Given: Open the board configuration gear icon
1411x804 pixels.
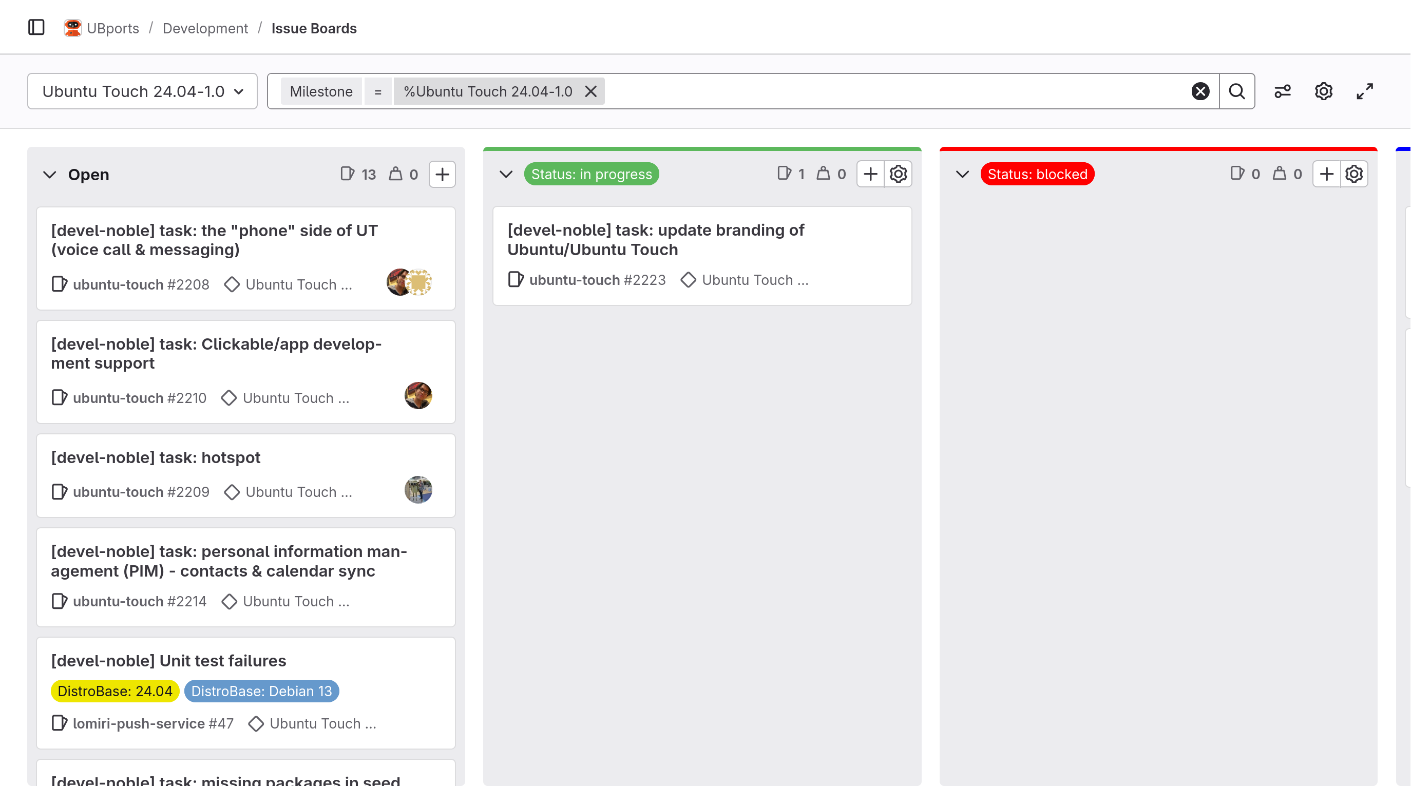Looking at the screenshot, I should click(1323, 91).
